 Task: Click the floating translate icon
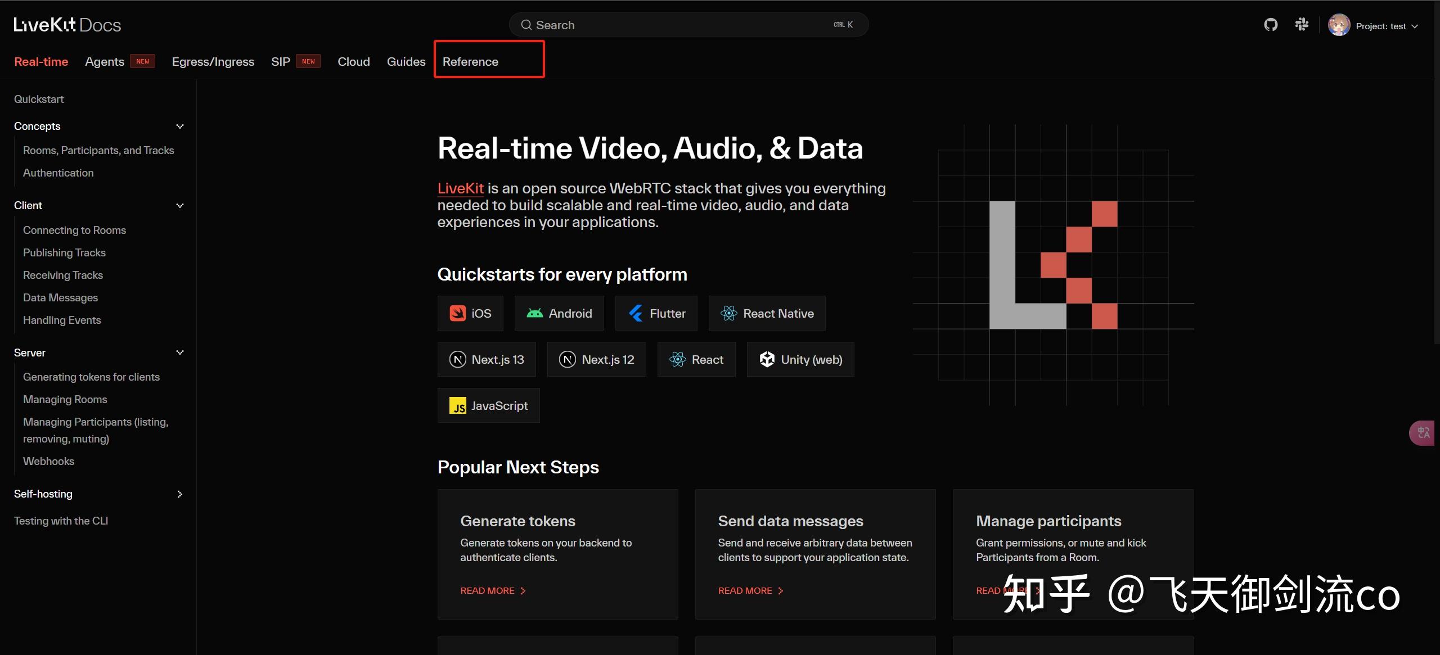pyautogui.click(x=1424, y=432)
